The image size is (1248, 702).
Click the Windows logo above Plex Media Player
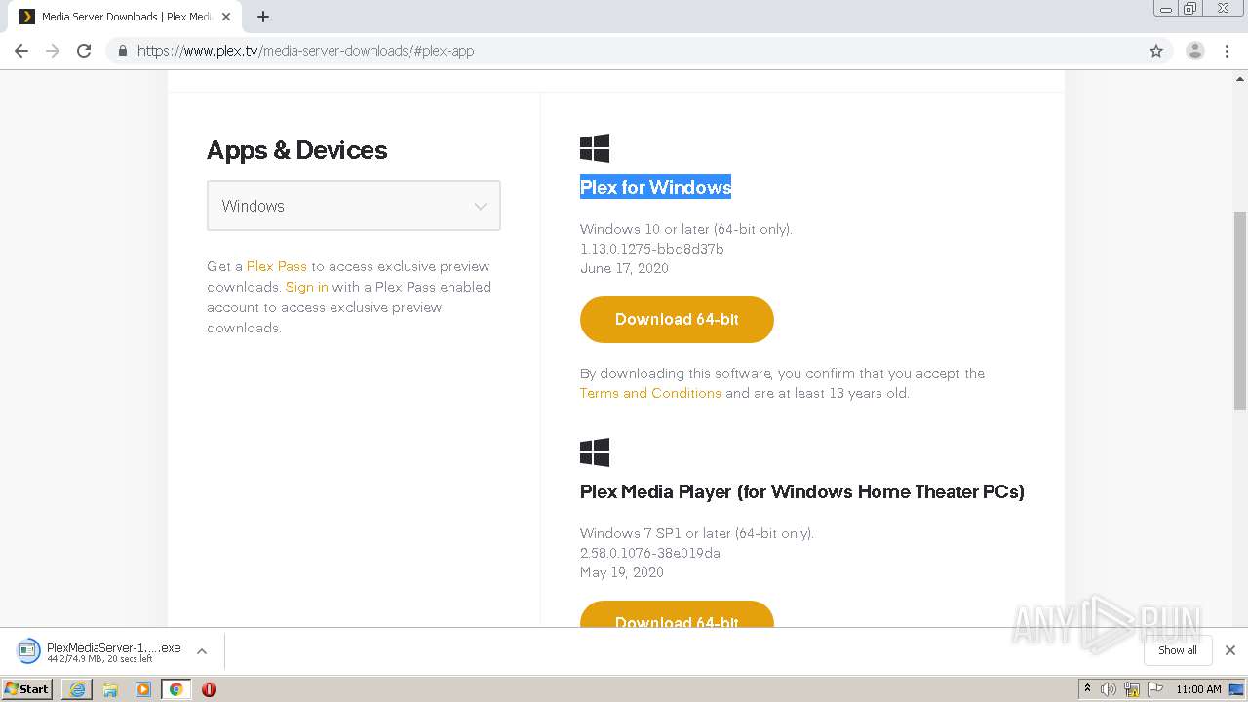click(595, 452)
